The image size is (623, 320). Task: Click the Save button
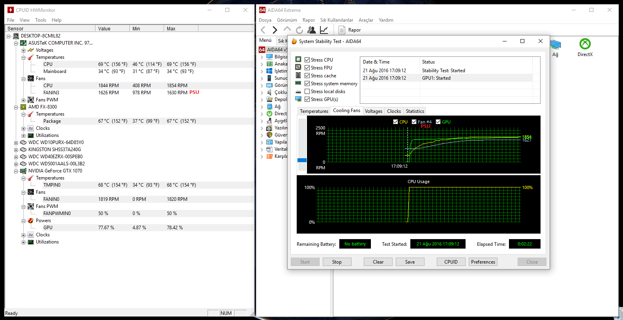[410, 262]
